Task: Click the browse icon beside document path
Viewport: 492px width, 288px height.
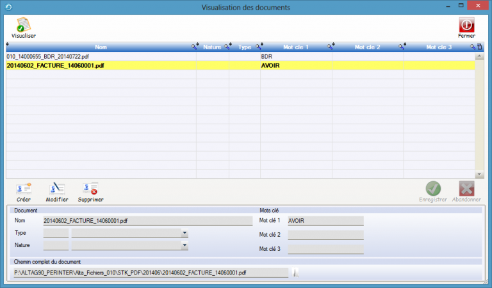Action: click(x=296, y=273)
